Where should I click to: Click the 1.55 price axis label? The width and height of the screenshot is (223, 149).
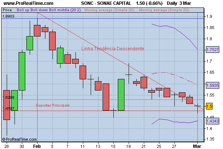click(210, 95)
